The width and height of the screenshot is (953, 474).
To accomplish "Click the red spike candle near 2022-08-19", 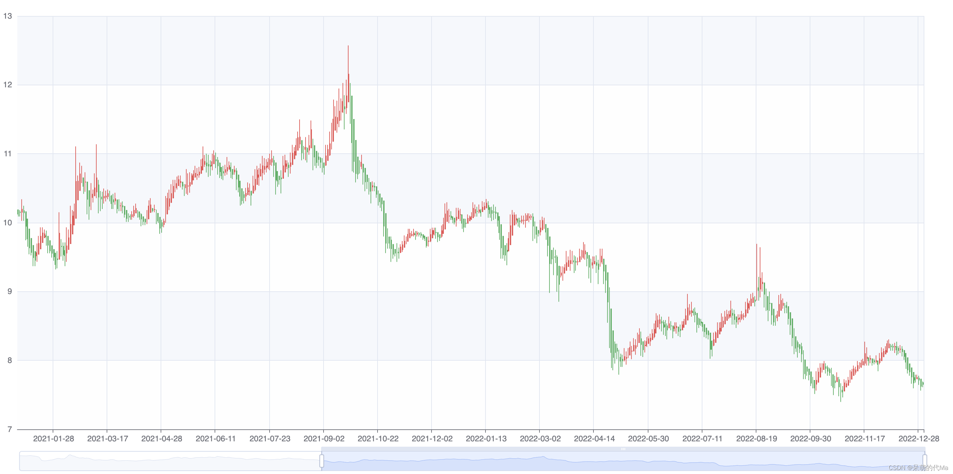I will click(756, 266).
